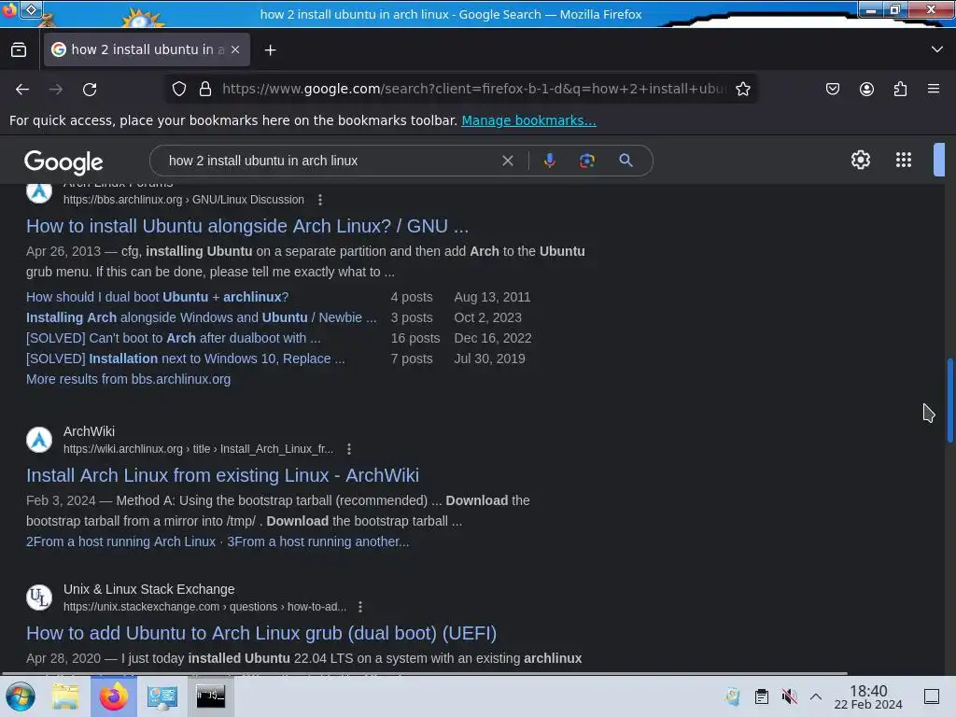Expand the list all tabs chevron
Image resolution: width=956 pixels, height=717 pixels.
[x=937, y=49]
